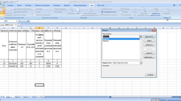Open the Макросы ribbon dropdown
The height and width of the screenshot is (101, 181).
(x=167, y=12)
